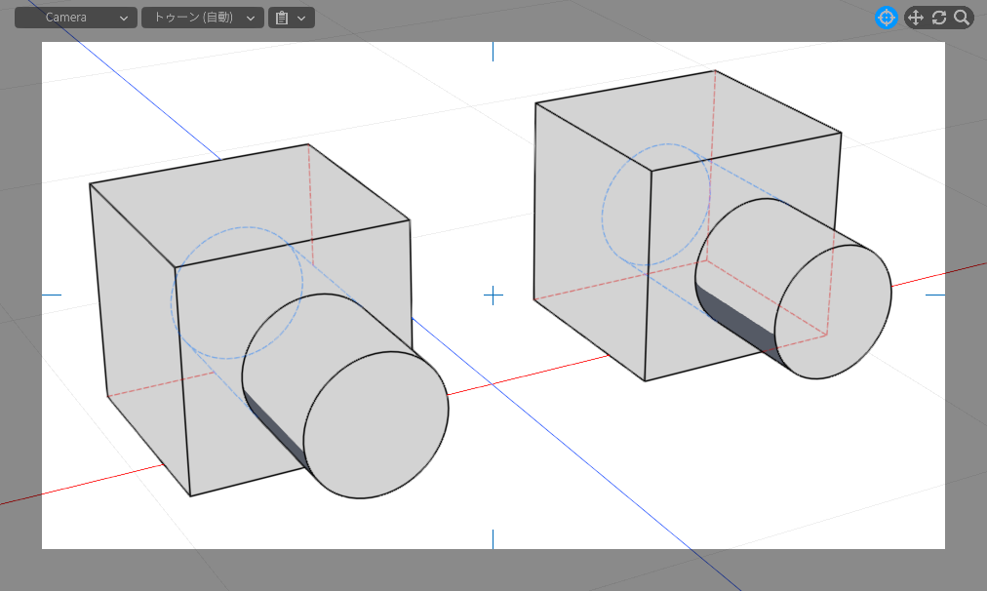Open the トゥーン (自動) shading dropdown
Screen dimensions: 987x591
click(x=202, y=18)
